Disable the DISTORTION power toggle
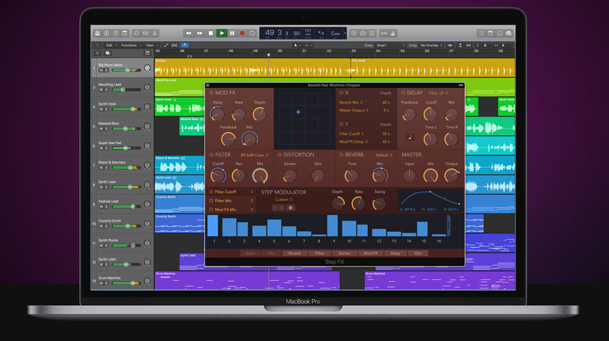Image resolution: width=609 pixels, height=341 pixels. click(x=279, y=154)
